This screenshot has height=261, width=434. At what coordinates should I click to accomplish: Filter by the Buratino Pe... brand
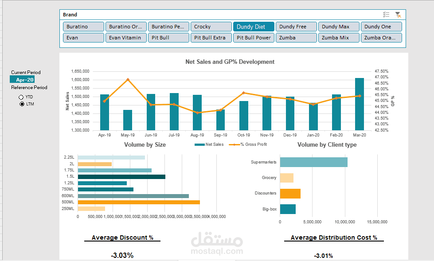tap(168, 27)
